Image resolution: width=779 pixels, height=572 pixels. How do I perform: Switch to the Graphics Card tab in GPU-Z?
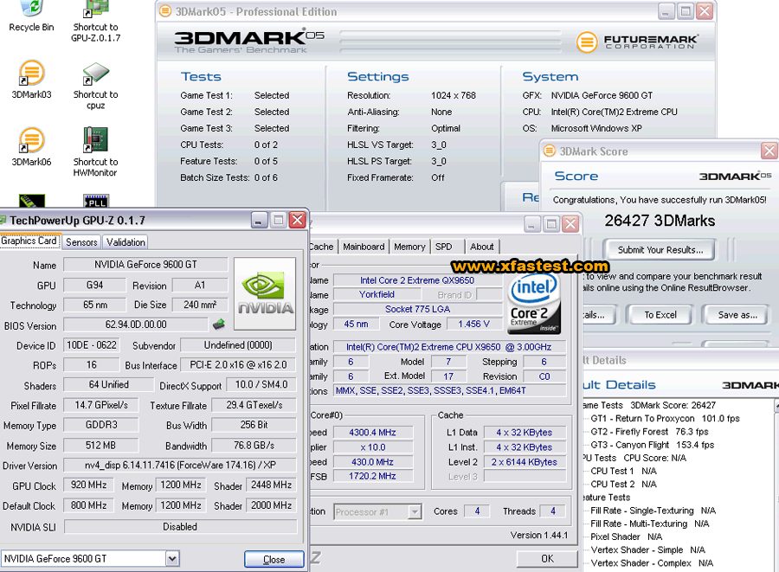tap(29, 241)
